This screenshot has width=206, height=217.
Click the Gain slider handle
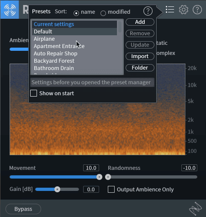click(x=58, y=190)
